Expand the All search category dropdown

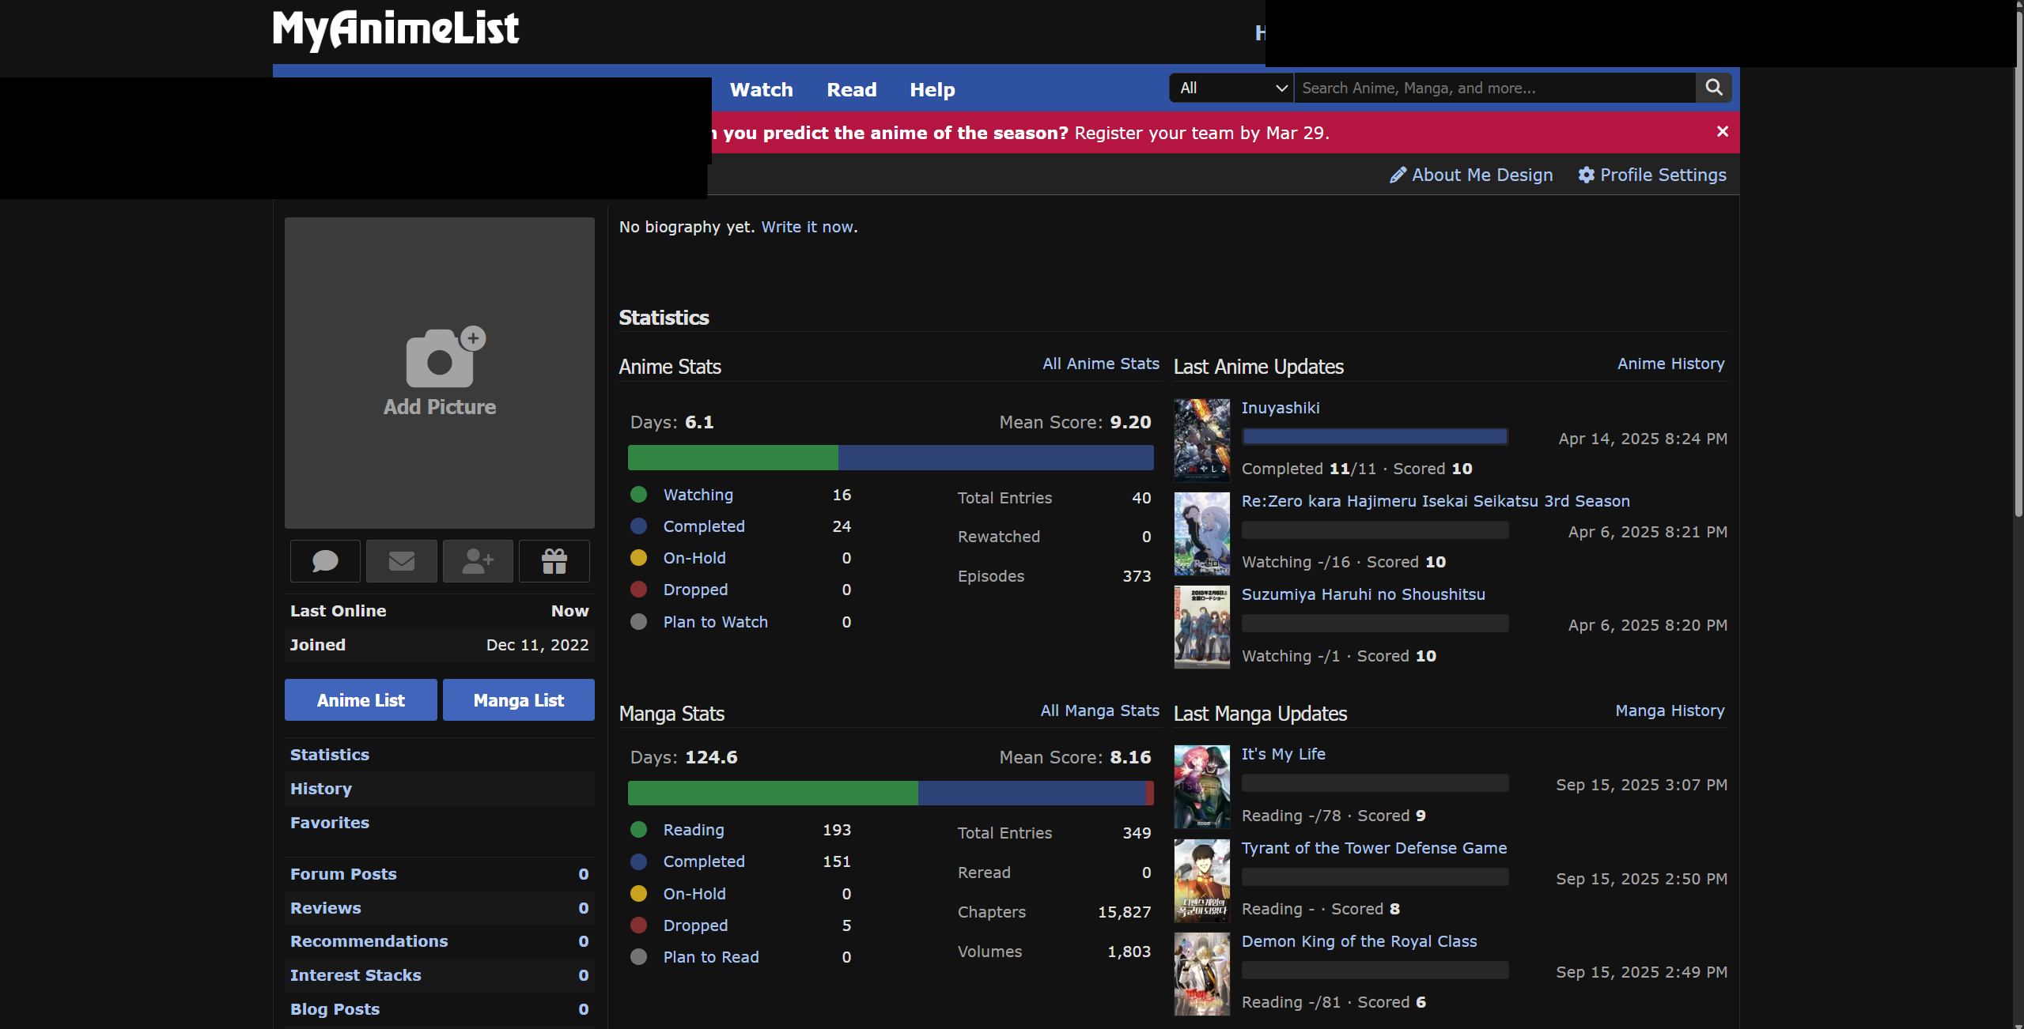1231,88
